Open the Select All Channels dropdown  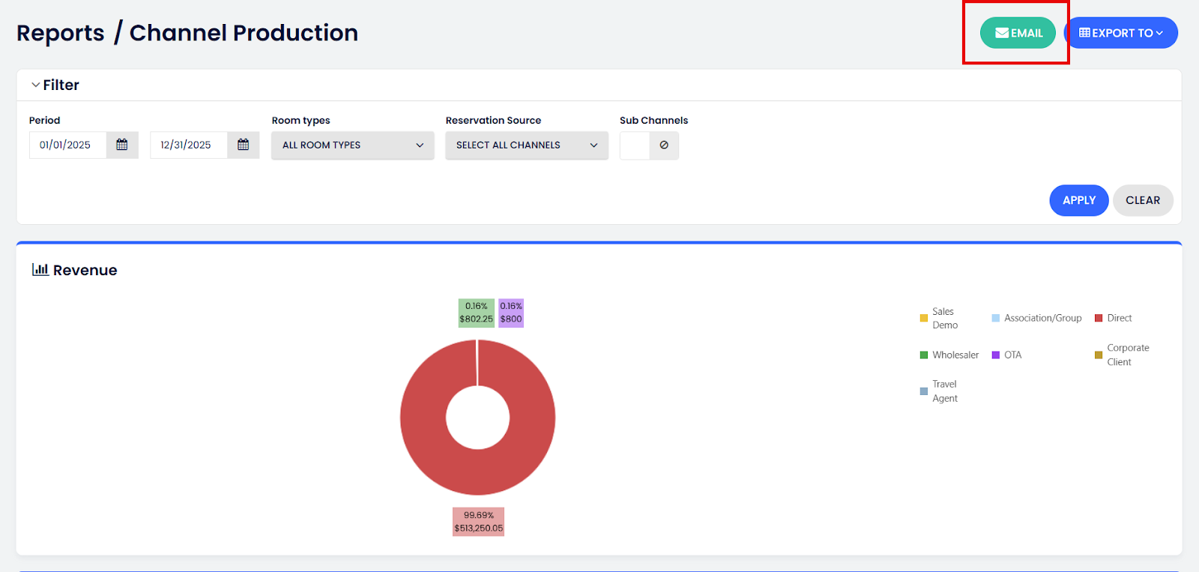click(526, 145)
